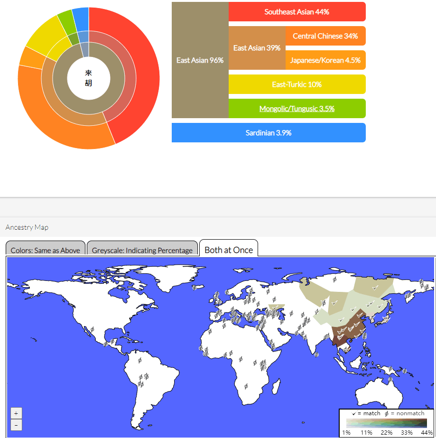Viewport: 436px width, 438px height.
Task: Zoom in the map with plus button
Action: point(16,413)
